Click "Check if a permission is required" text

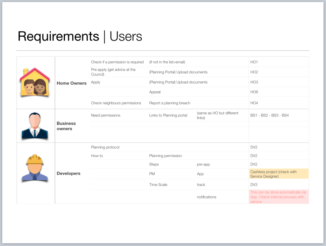point(117,62)
